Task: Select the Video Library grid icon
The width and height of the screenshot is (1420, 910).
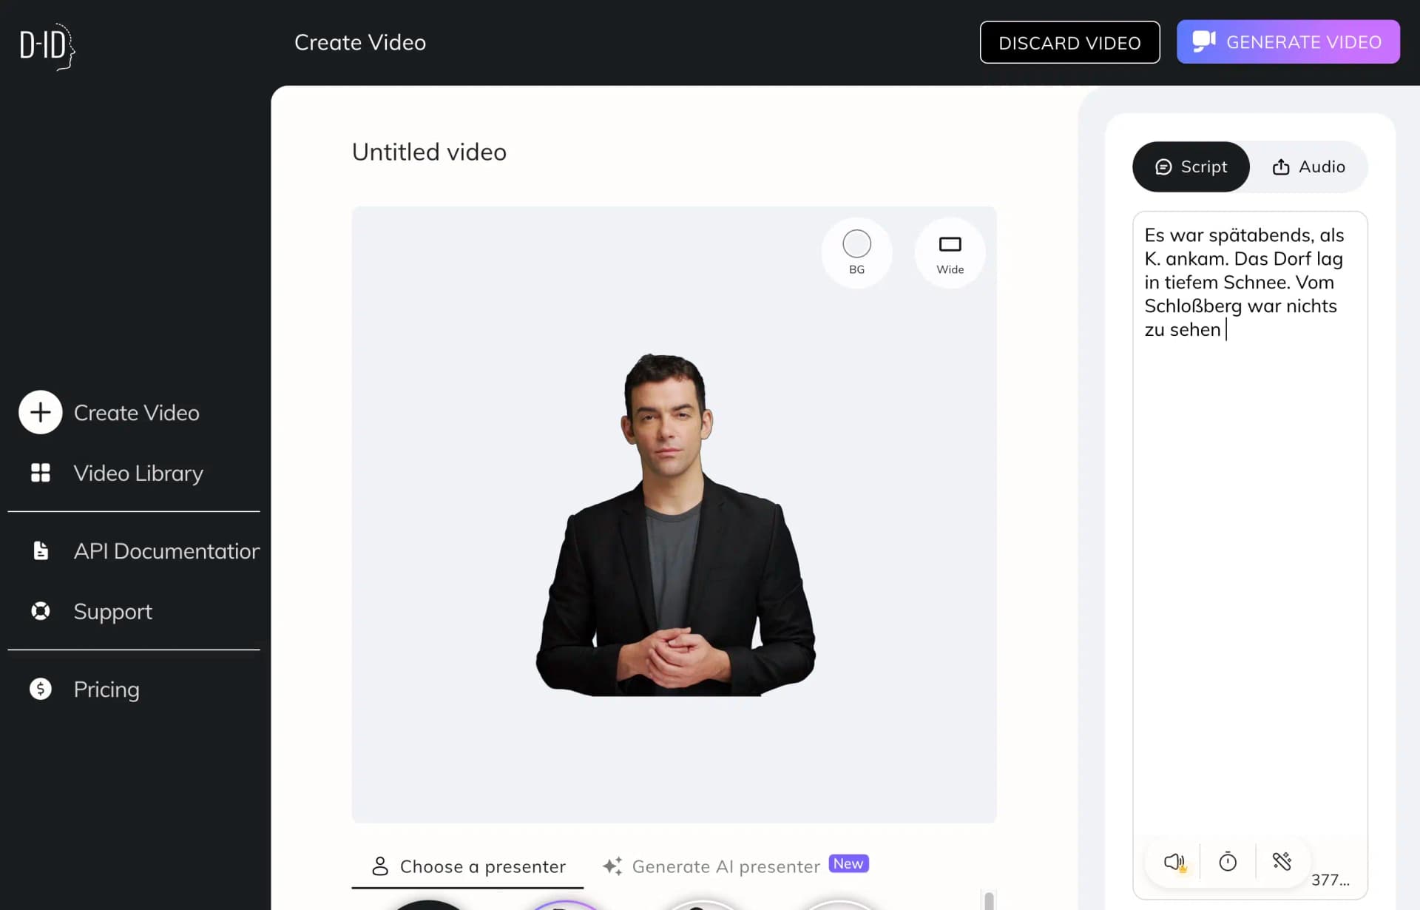Action: (40, 473)
